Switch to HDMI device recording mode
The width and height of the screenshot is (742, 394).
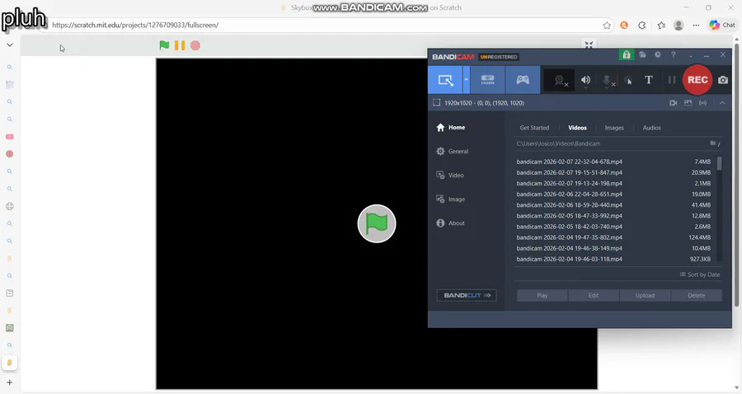(487, 80)
